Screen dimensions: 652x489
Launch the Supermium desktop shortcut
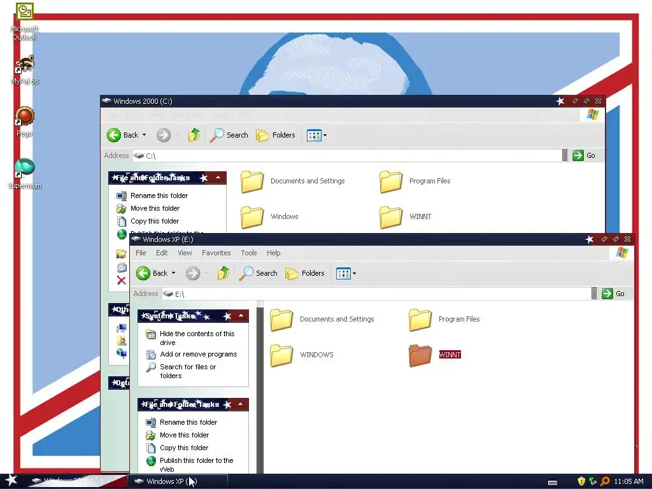point(25,174)
